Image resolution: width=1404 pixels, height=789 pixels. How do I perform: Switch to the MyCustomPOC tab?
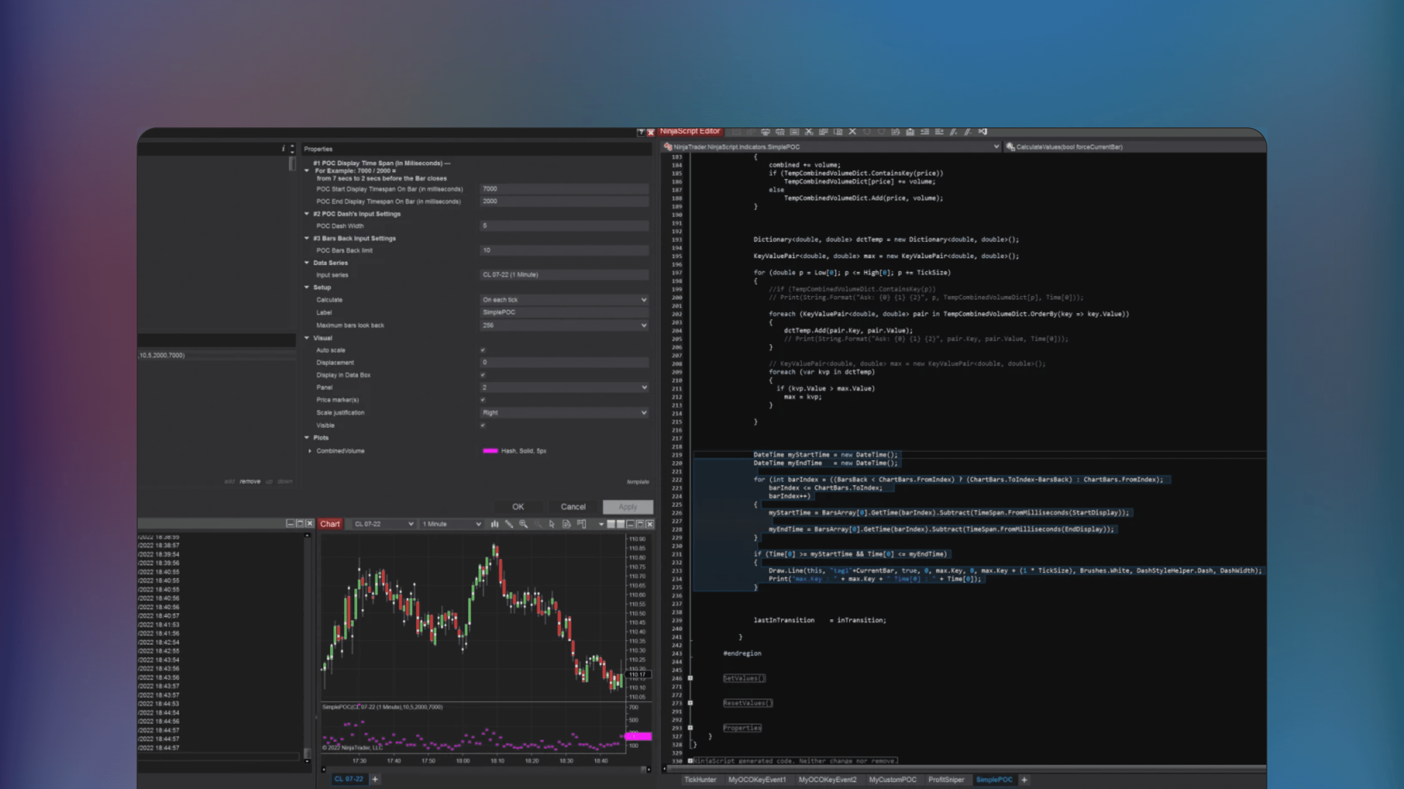(x=893, y=780)
